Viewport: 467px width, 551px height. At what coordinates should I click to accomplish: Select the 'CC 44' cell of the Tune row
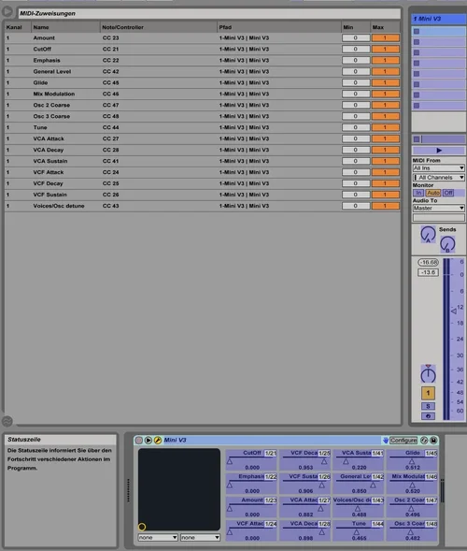pos(110,127)
